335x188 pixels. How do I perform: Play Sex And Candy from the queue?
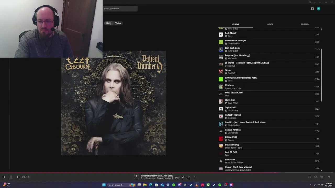269,146
